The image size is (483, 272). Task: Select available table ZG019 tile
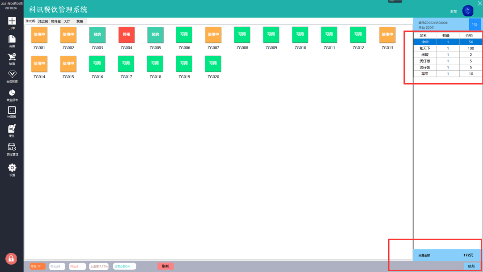(184, 64)
